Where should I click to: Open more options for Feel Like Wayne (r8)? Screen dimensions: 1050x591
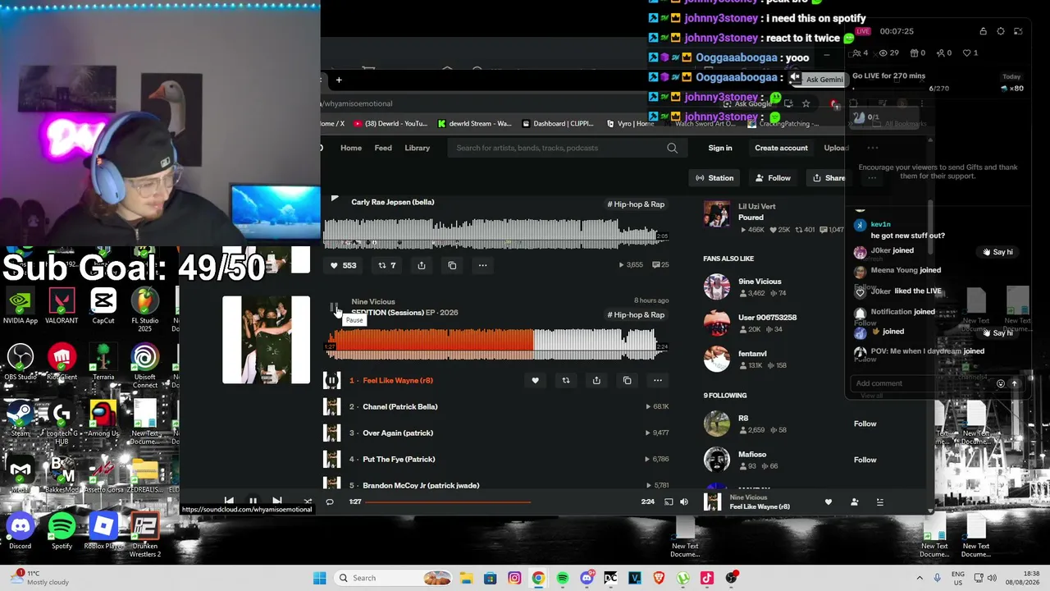657,380
